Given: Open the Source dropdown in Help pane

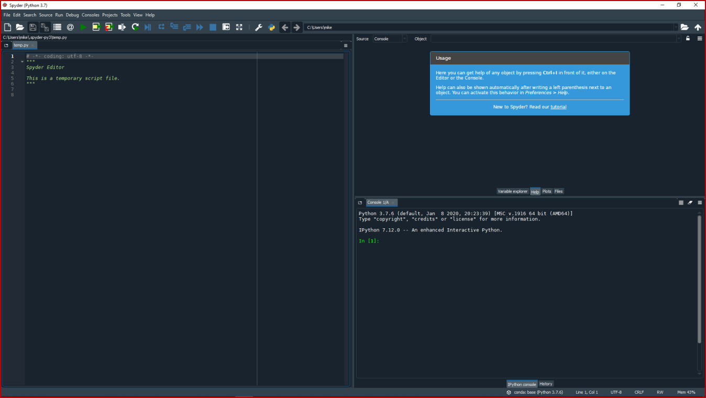Looking at the screenshot, I should point(390,39).
